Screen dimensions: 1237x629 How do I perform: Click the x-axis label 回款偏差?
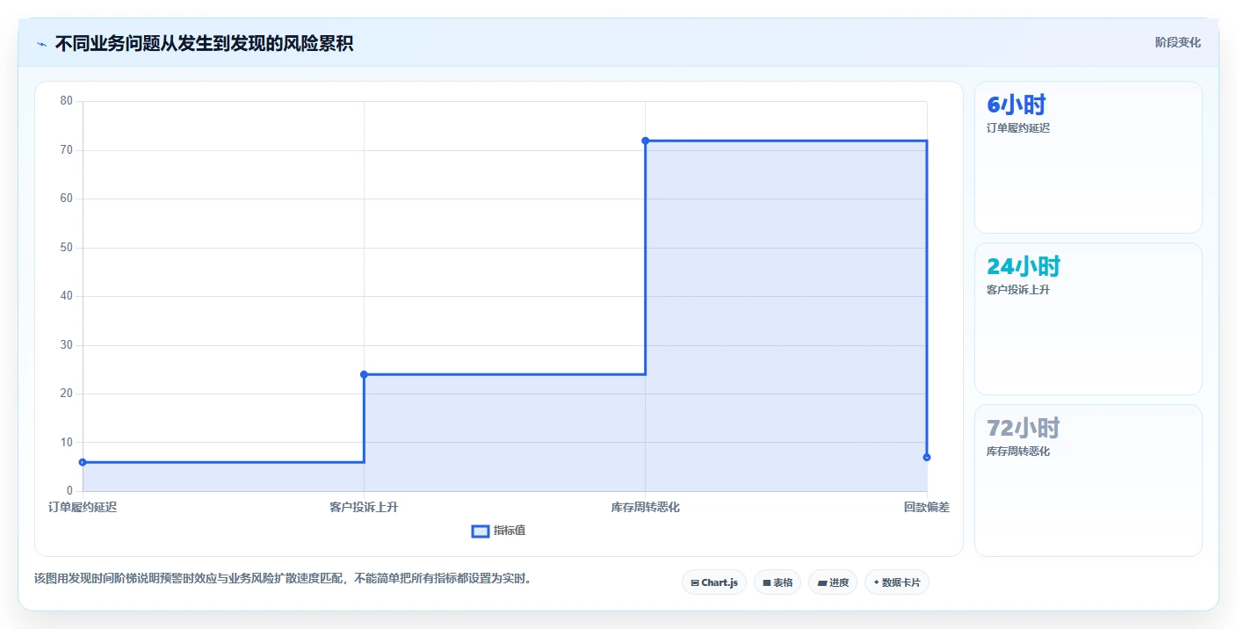(x=927, y=508)
